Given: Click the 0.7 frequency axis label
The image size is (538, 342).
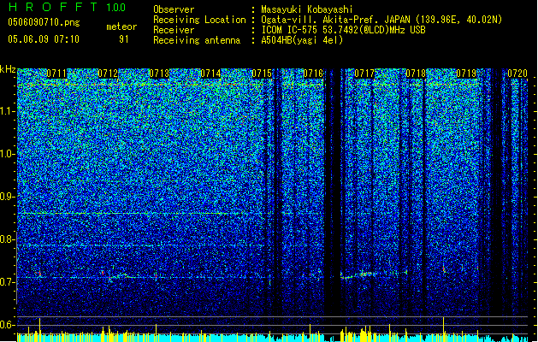Looking at the screenshot, I should pos(8,282).
